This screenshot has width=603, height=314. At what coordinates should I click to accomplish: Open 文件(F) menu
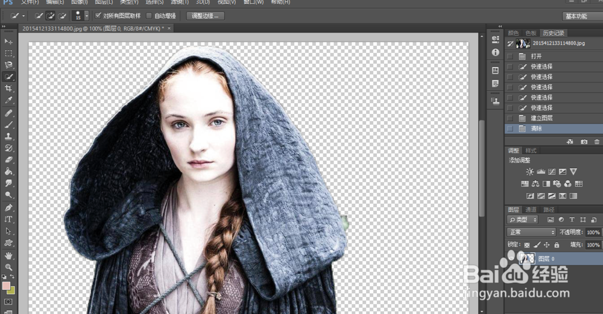pyautogui.click(x=30, y=2)
